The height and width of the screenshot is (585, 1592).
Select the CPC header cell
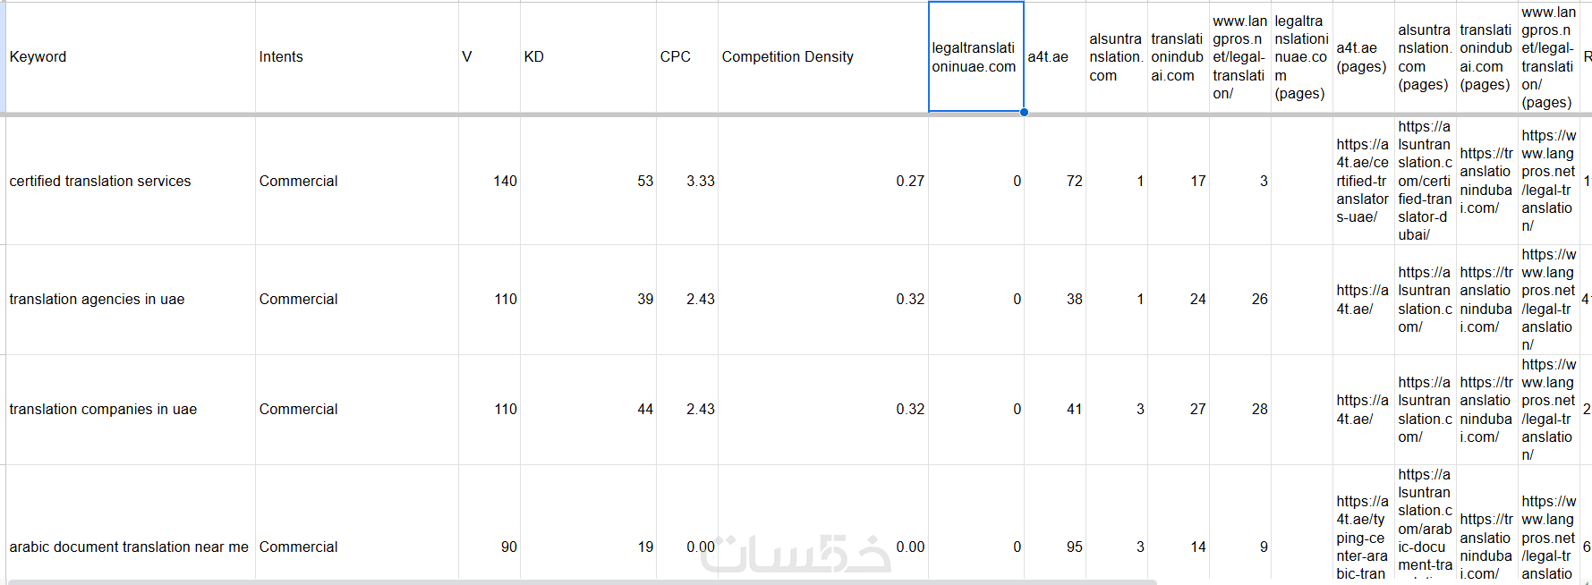pos(686,57)
